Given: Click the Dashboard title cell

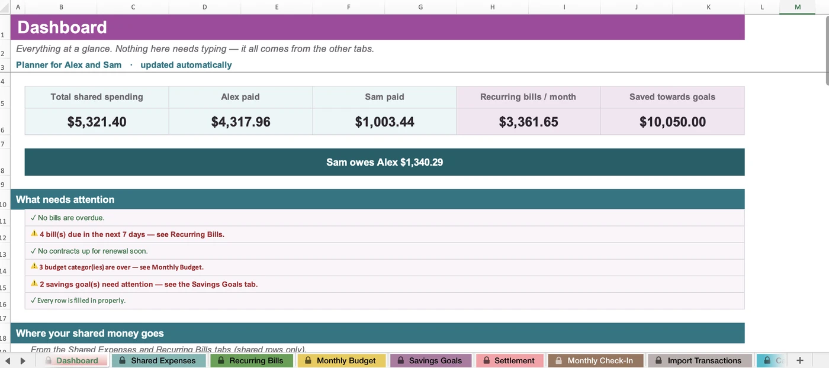Looking at the screenshot, I should [x=377, y=27].
